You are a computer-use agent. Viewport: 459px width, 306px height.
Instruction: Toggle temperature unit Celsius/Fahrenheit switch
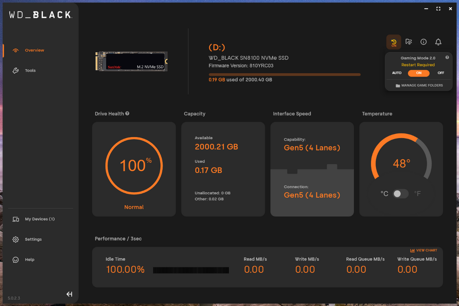[400, 194]
